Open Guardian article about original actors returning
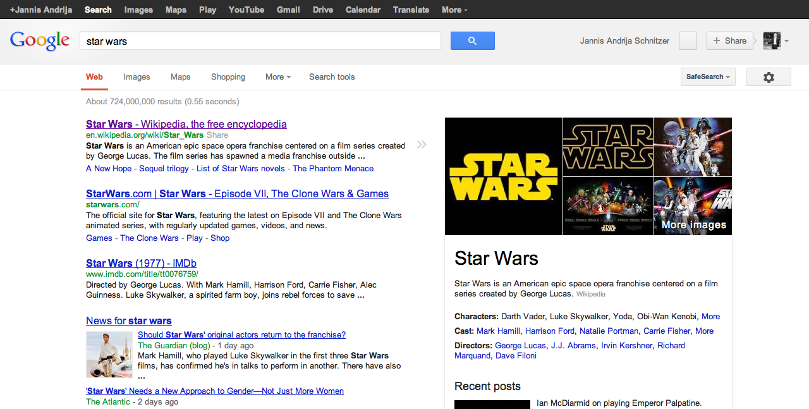 [x=241, y=335]
